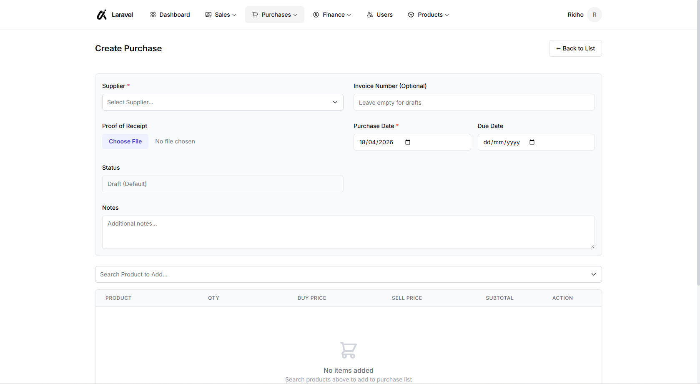Open the Purchase Date calendar picker icon
Viewport: 700px width, 384px height.
(x=408, y=142)
